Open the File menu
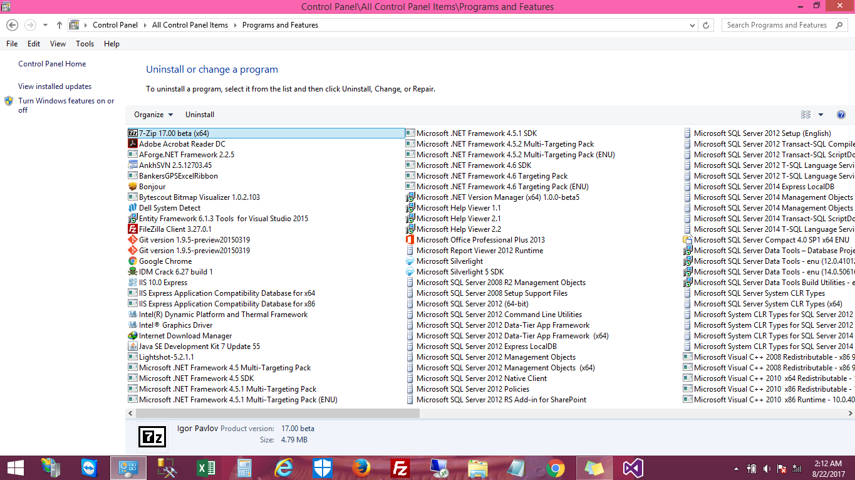 pyautogui.click(x=12, y=44)
